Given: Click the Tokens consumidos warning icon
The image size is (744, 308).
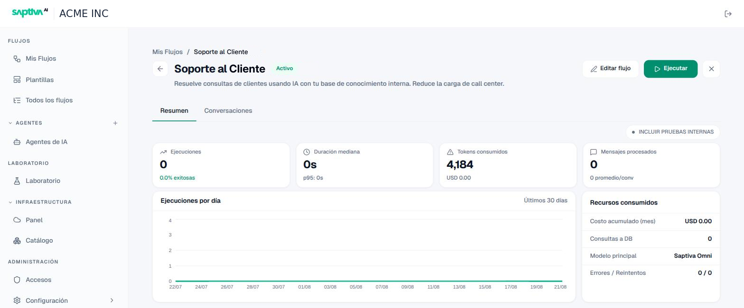Looking at the screenshot, I should pyautogui.click(x=450, y=152).
